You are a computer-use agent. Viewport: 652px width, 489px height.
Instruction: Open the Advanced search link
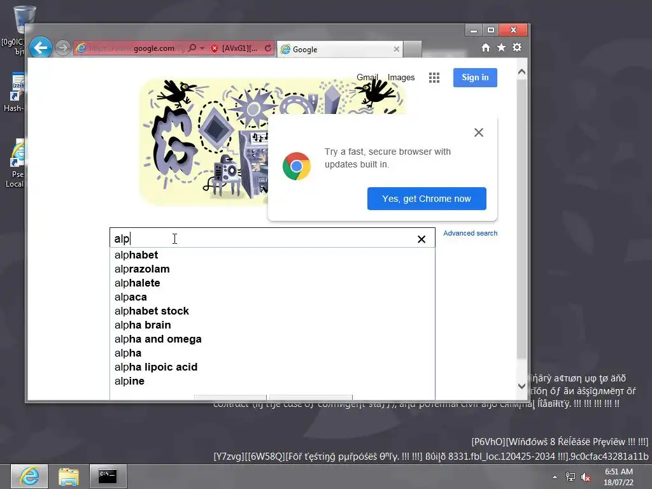coord(471,233)
